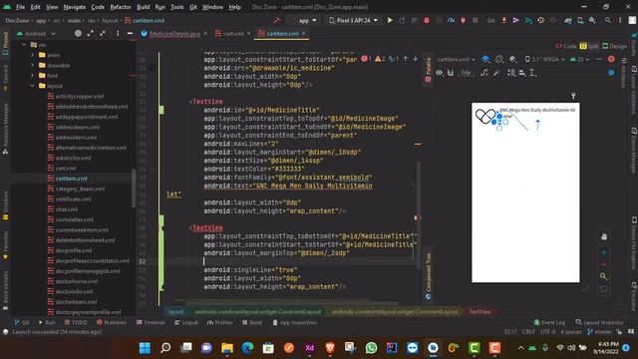This screenshot has width=638, height=359.
Task: Open cartitem.xml dropdown in design toolbar
Action: pyautogui.click(x=457, y=59)
